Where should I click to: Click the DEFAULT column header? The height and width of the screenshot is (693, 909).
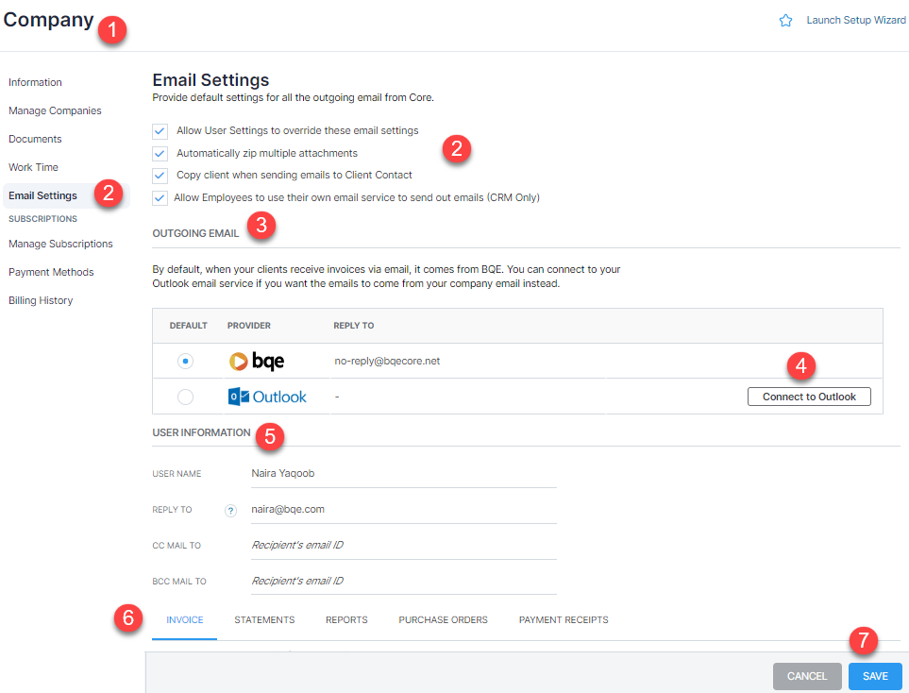pos(189,326)
